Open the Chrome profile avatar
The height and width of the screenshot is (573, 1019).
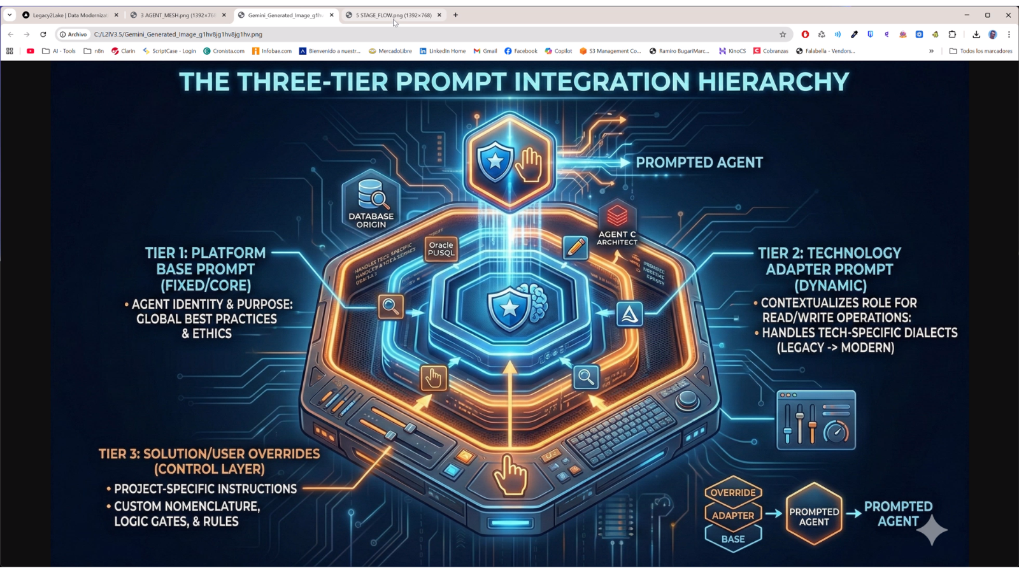pos(994,34)
